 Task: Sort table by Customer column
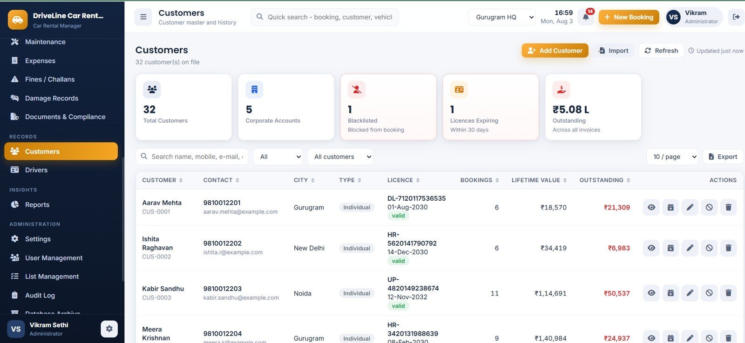click(x=163, y=180)
